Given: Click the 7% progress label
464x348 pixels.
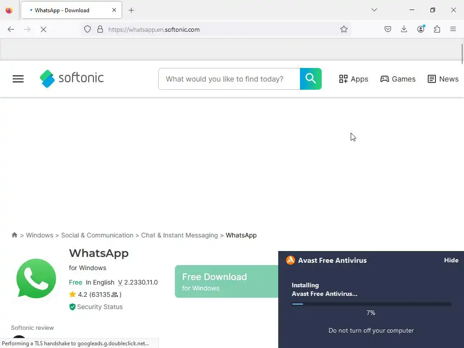Looking at the screenshot, I should coord(371,313).
